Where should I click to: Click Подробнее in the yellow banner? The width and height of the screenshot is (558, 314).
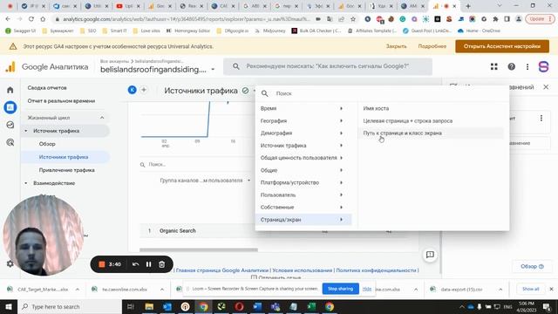click(432, 46)
